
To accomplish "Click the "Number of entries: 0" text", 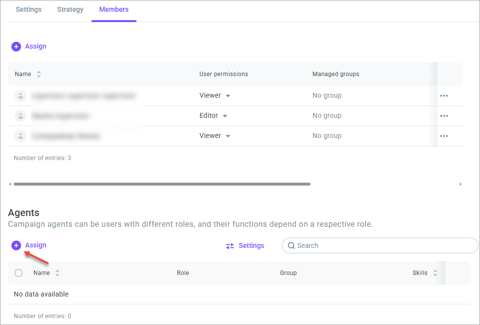I will [x=42, y=316].
